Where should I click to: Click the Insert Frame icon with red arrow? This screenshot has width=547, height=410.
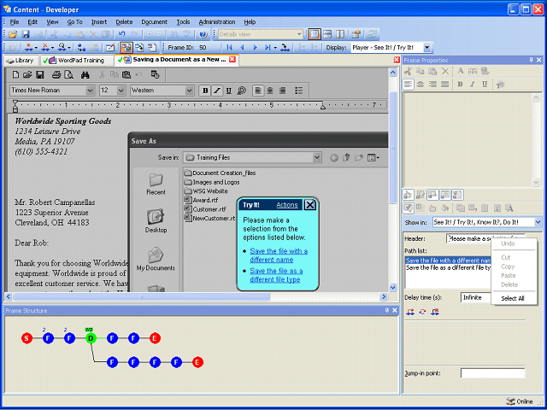pyautogui.click(x=29, y=48)
